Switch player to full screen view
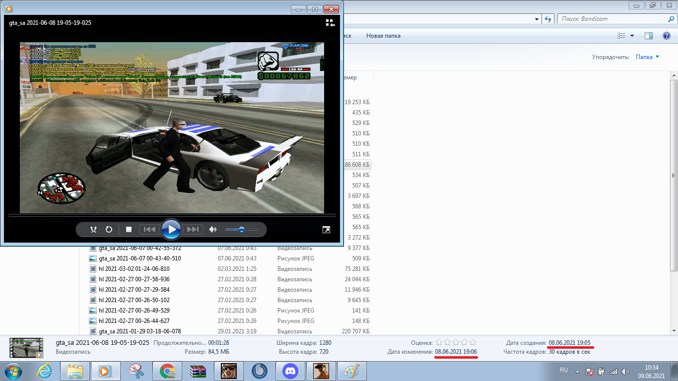The image size is (678, 381). (x=326, y=229)
